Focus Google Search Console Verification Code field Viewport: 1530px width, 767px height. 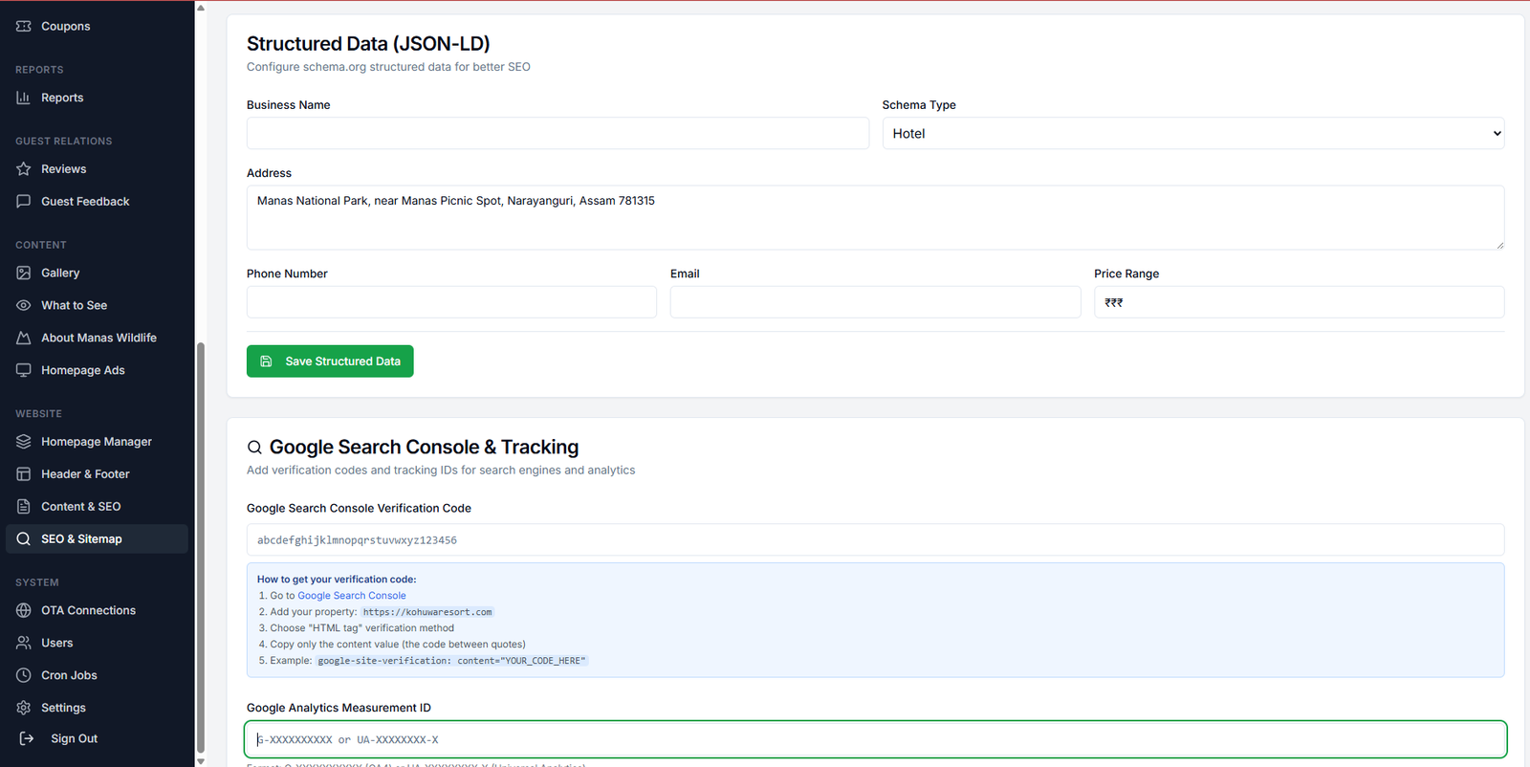[876, 539]
